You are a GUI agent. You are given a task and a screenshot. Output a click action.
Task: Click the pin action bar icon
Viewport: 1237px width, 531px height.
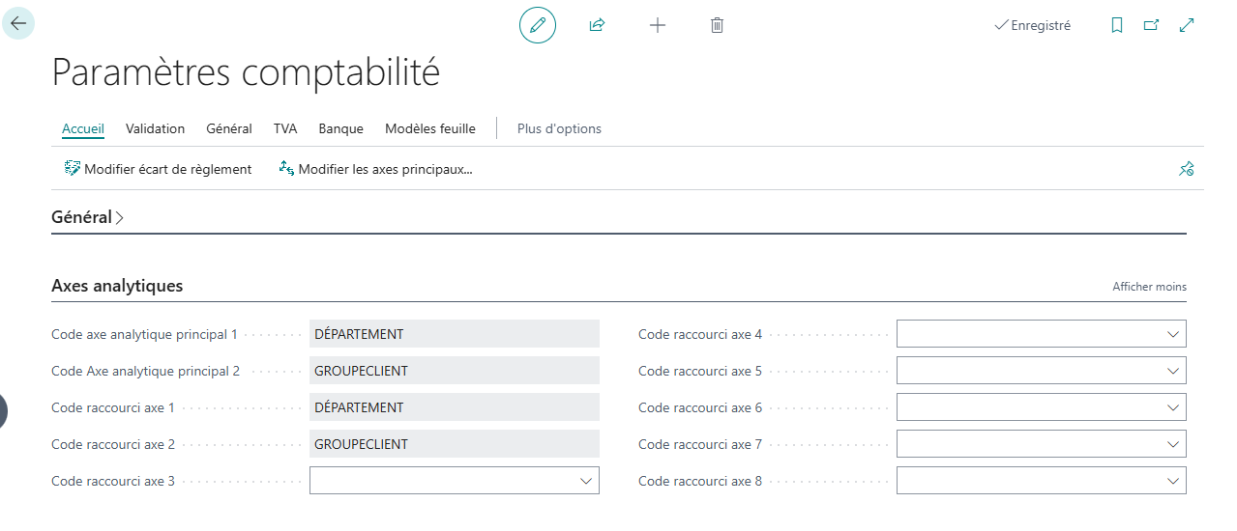(x=1186, y=169)
